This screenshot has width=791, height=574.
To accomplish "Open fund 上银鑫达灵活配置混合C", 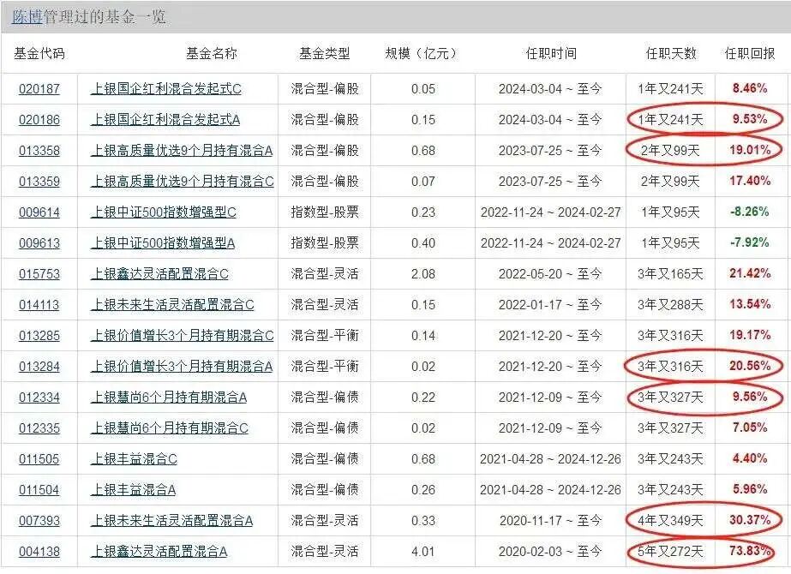I will [159, 274].
